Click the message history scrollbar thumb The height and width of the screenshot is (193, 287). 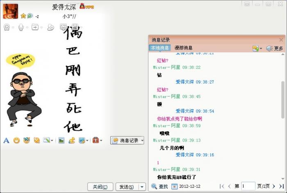click(x=283, y=100)
